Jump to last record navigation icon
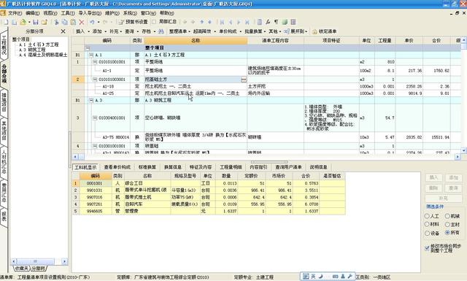Image resolution: width=467 pixels, height=281 pixels. point(247,22)
